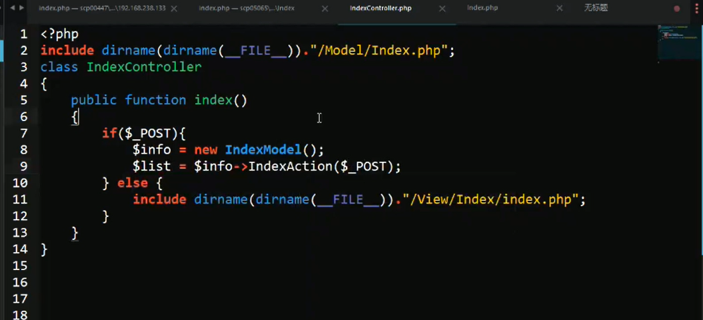Viewport: 703px width, 320px height.
Task: Open the tab bar overflow dots menu
Action: click(698, 9)
